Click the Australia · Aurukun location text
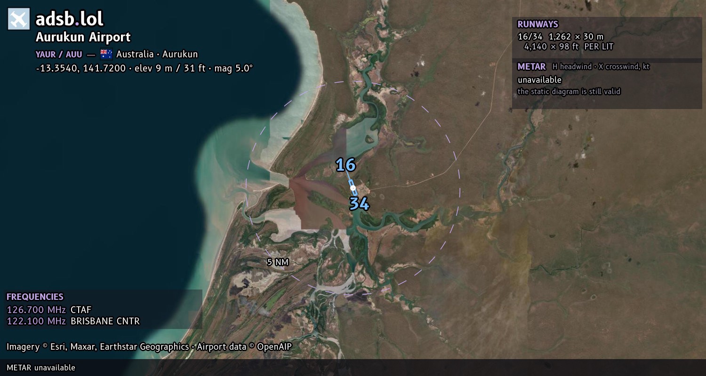Viewport: 706px width, 376px height. click(x=157, y=54)
